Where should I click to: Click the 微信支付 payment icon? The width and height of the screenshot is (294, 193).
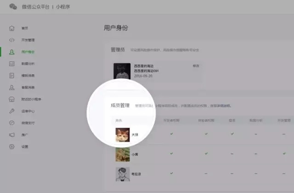click(12, 123)
